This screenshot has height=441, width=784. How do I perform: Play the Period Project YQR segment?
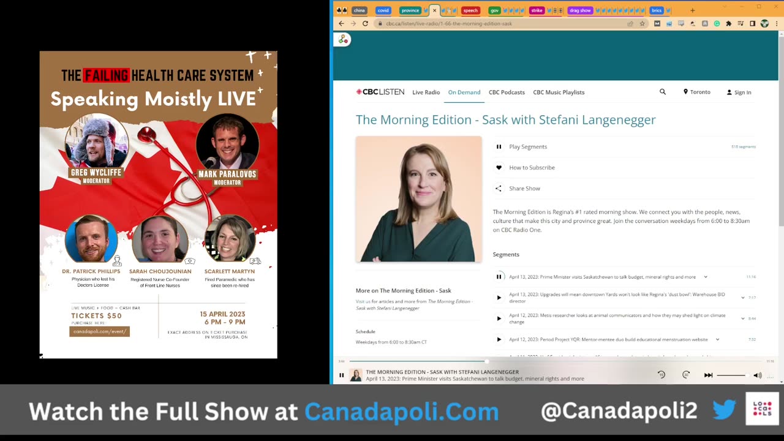click(x=499, y=339)
